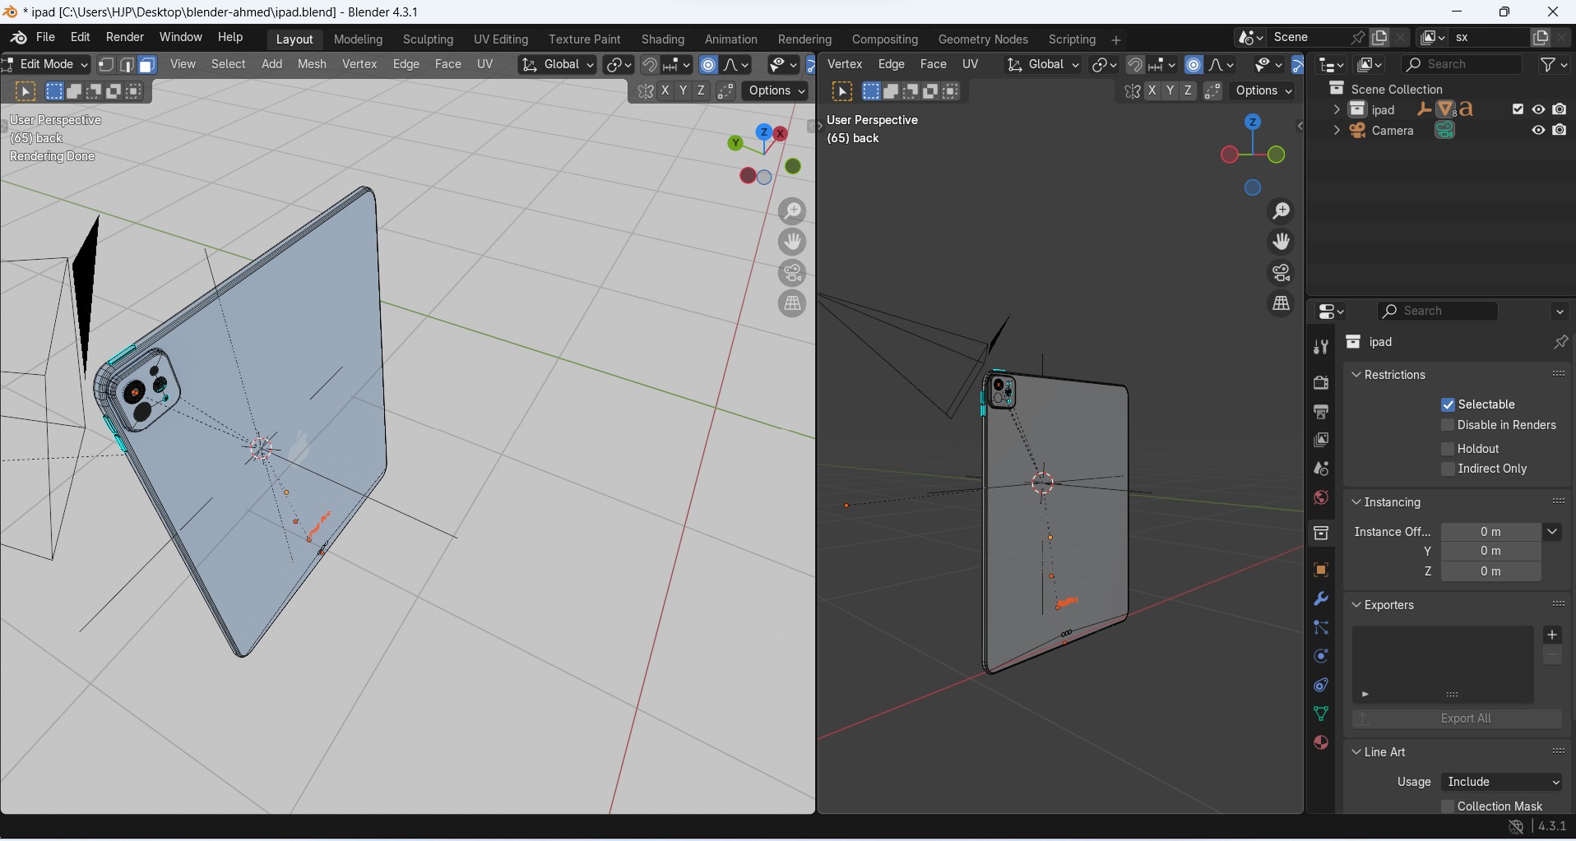Switch to the Geometry Nodes workspace tab

(984, 39)
